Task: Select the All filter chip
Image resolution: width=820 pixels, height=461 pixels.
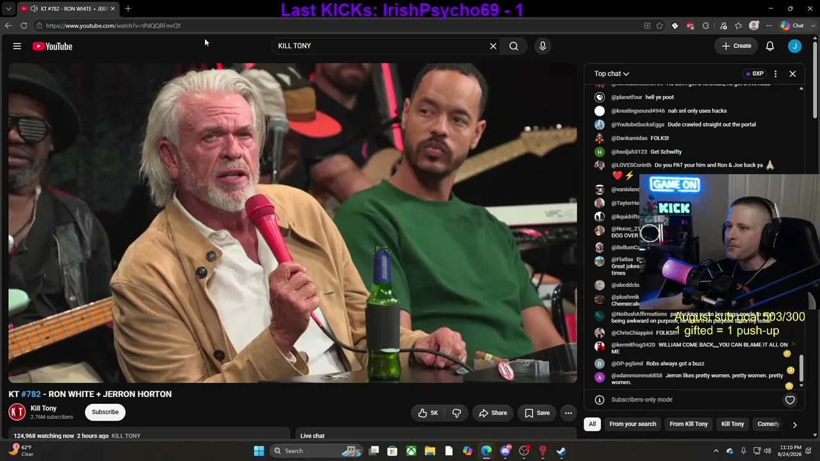Action: pos(593,424)
